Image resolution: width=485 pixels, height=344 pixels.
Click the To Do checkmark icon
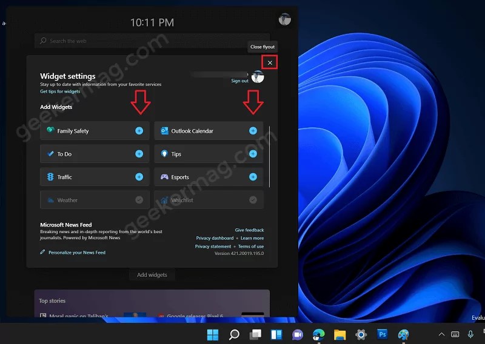pos(50,154)
